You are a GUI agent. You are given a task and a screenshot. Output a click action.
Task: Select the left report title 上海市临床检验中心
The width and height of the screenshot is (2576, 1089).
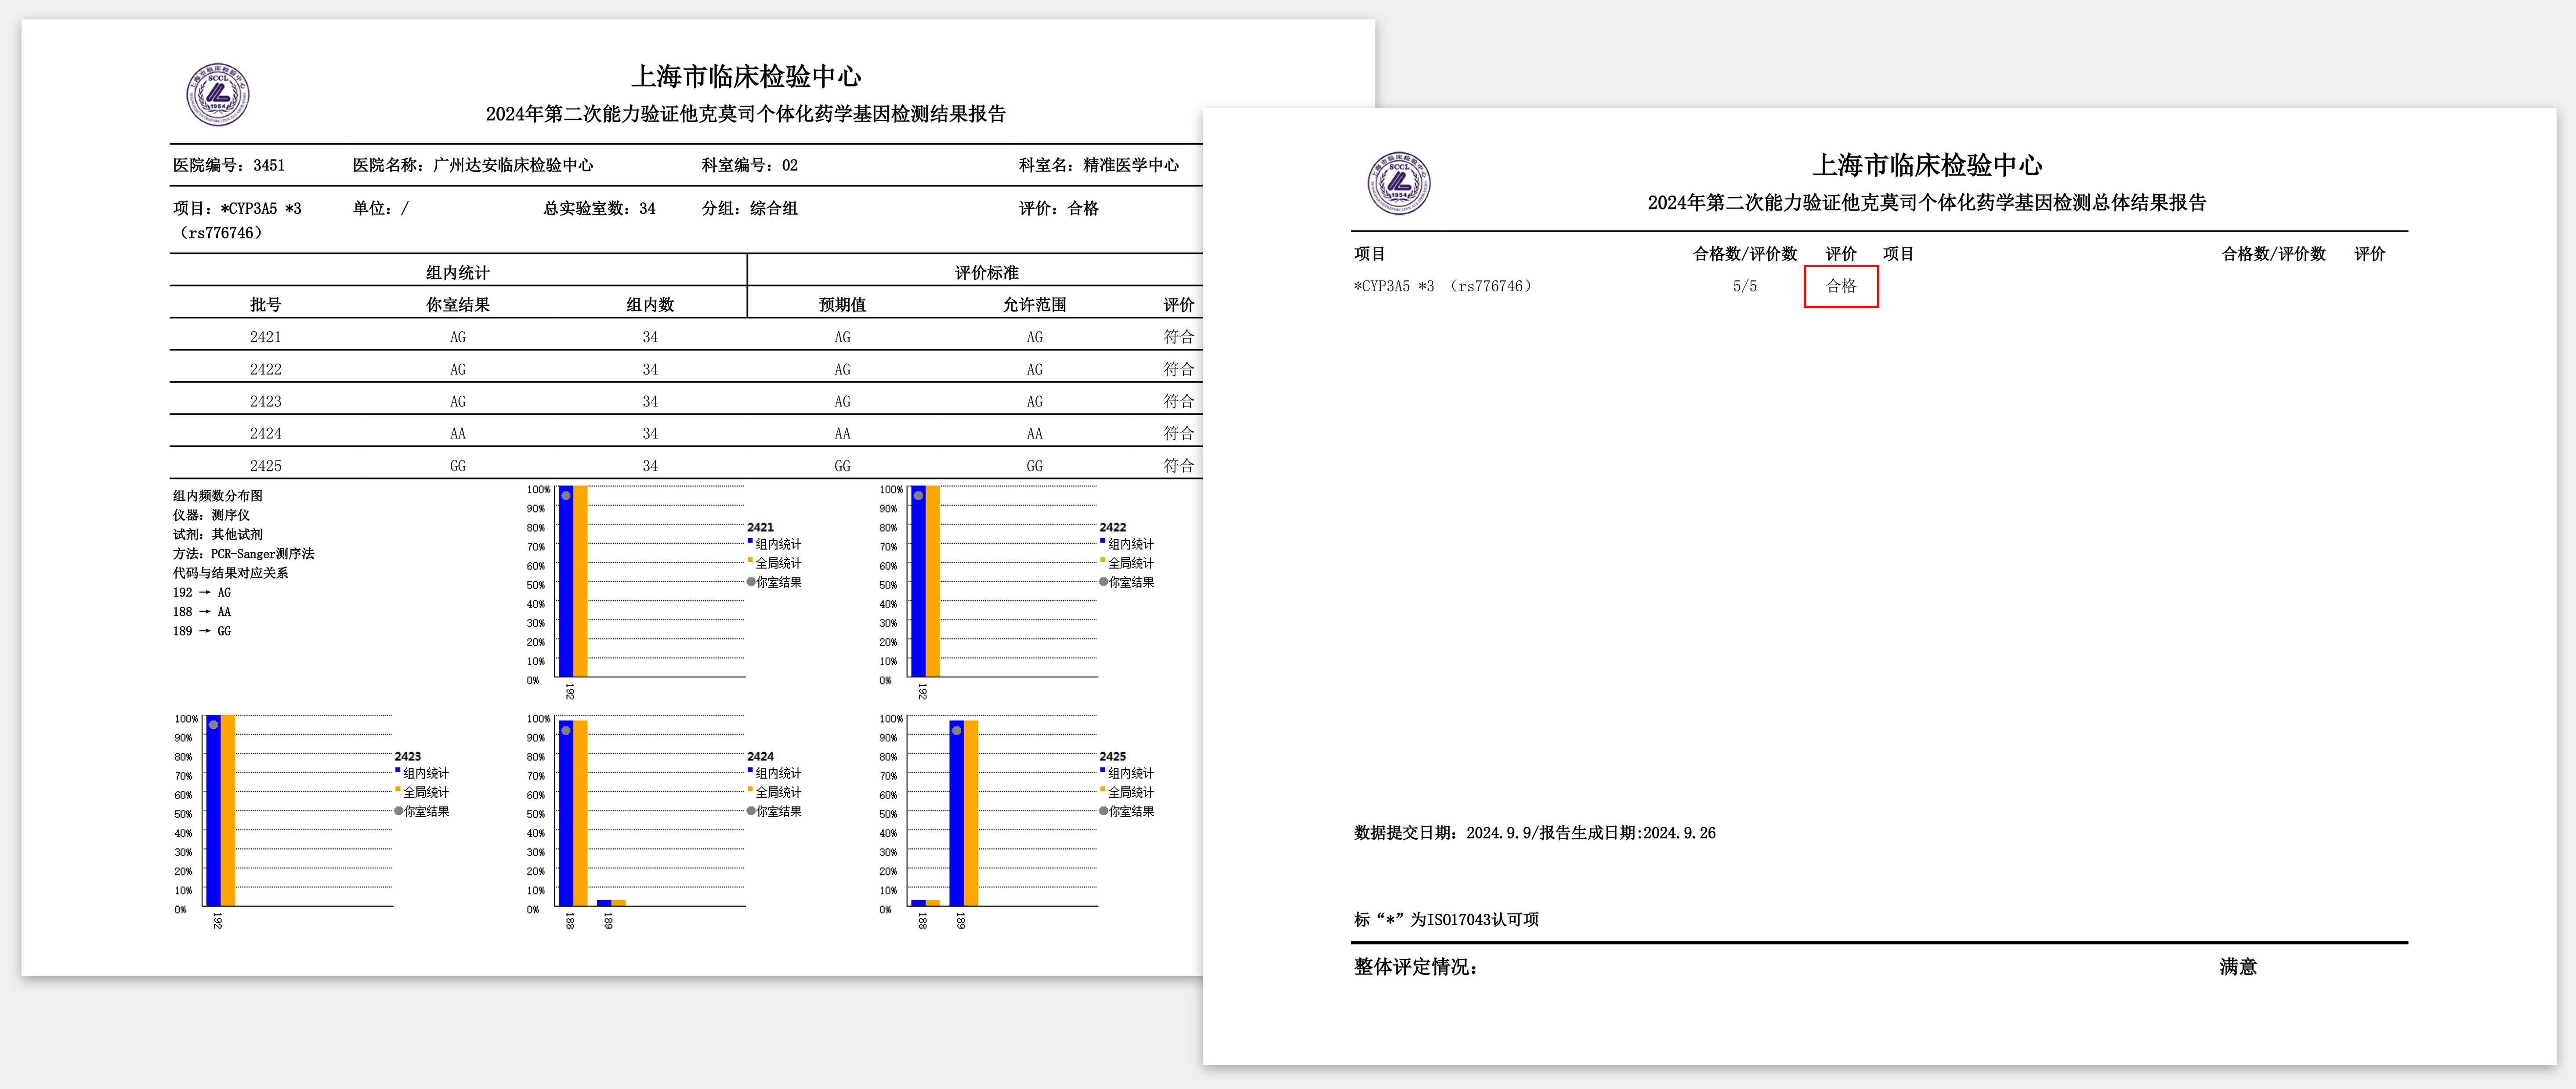746,76
